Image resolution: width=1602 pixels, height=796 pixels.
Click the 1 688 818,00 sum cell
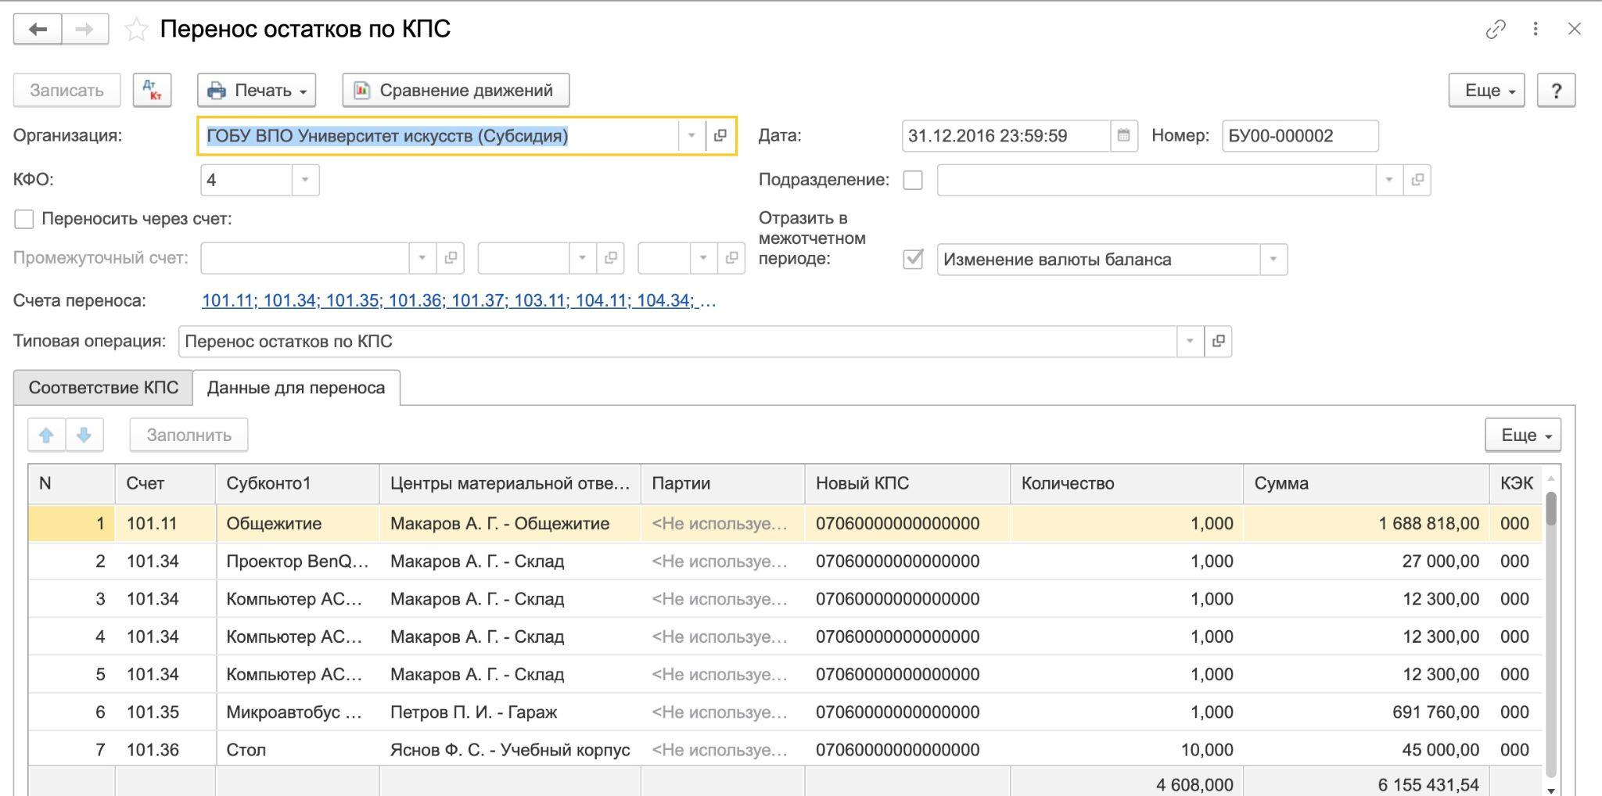pyautogui.click(x=1367, y=523)
